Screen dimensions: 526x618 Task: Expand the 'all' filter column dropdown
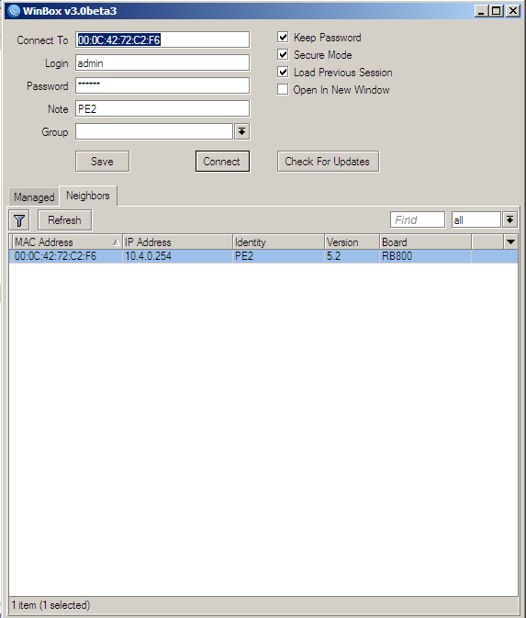(509, 219)
